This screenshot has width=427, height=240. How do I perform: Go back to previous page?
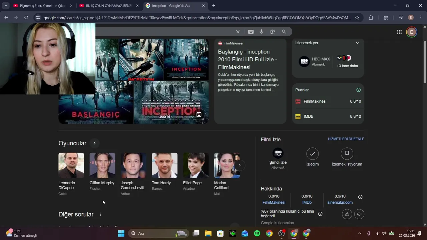pos(6,18)
